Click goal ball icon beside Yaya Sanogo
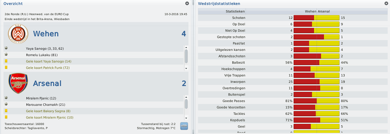Image resolution: width=390 pixels, height=134 pixels. [6, 48]
